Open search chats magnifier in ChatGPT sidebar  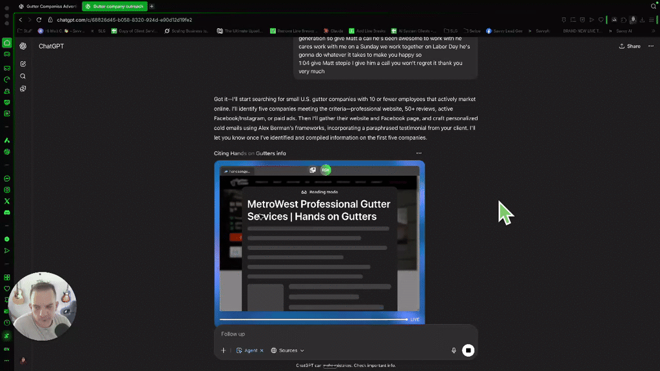[x=23, y=77]
